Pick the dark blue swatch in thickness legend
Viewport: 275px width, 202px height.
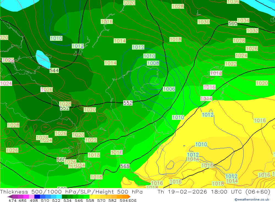coord(37,196)
